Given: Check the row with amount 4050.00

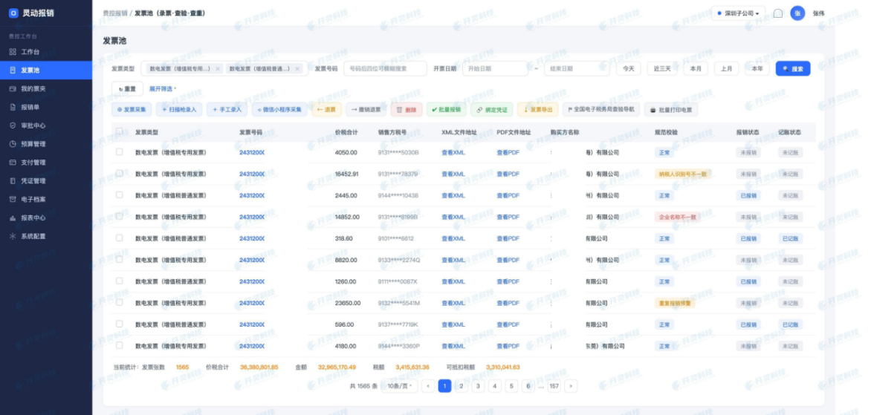Looking at the screenshot, I should tap(120, 151).
